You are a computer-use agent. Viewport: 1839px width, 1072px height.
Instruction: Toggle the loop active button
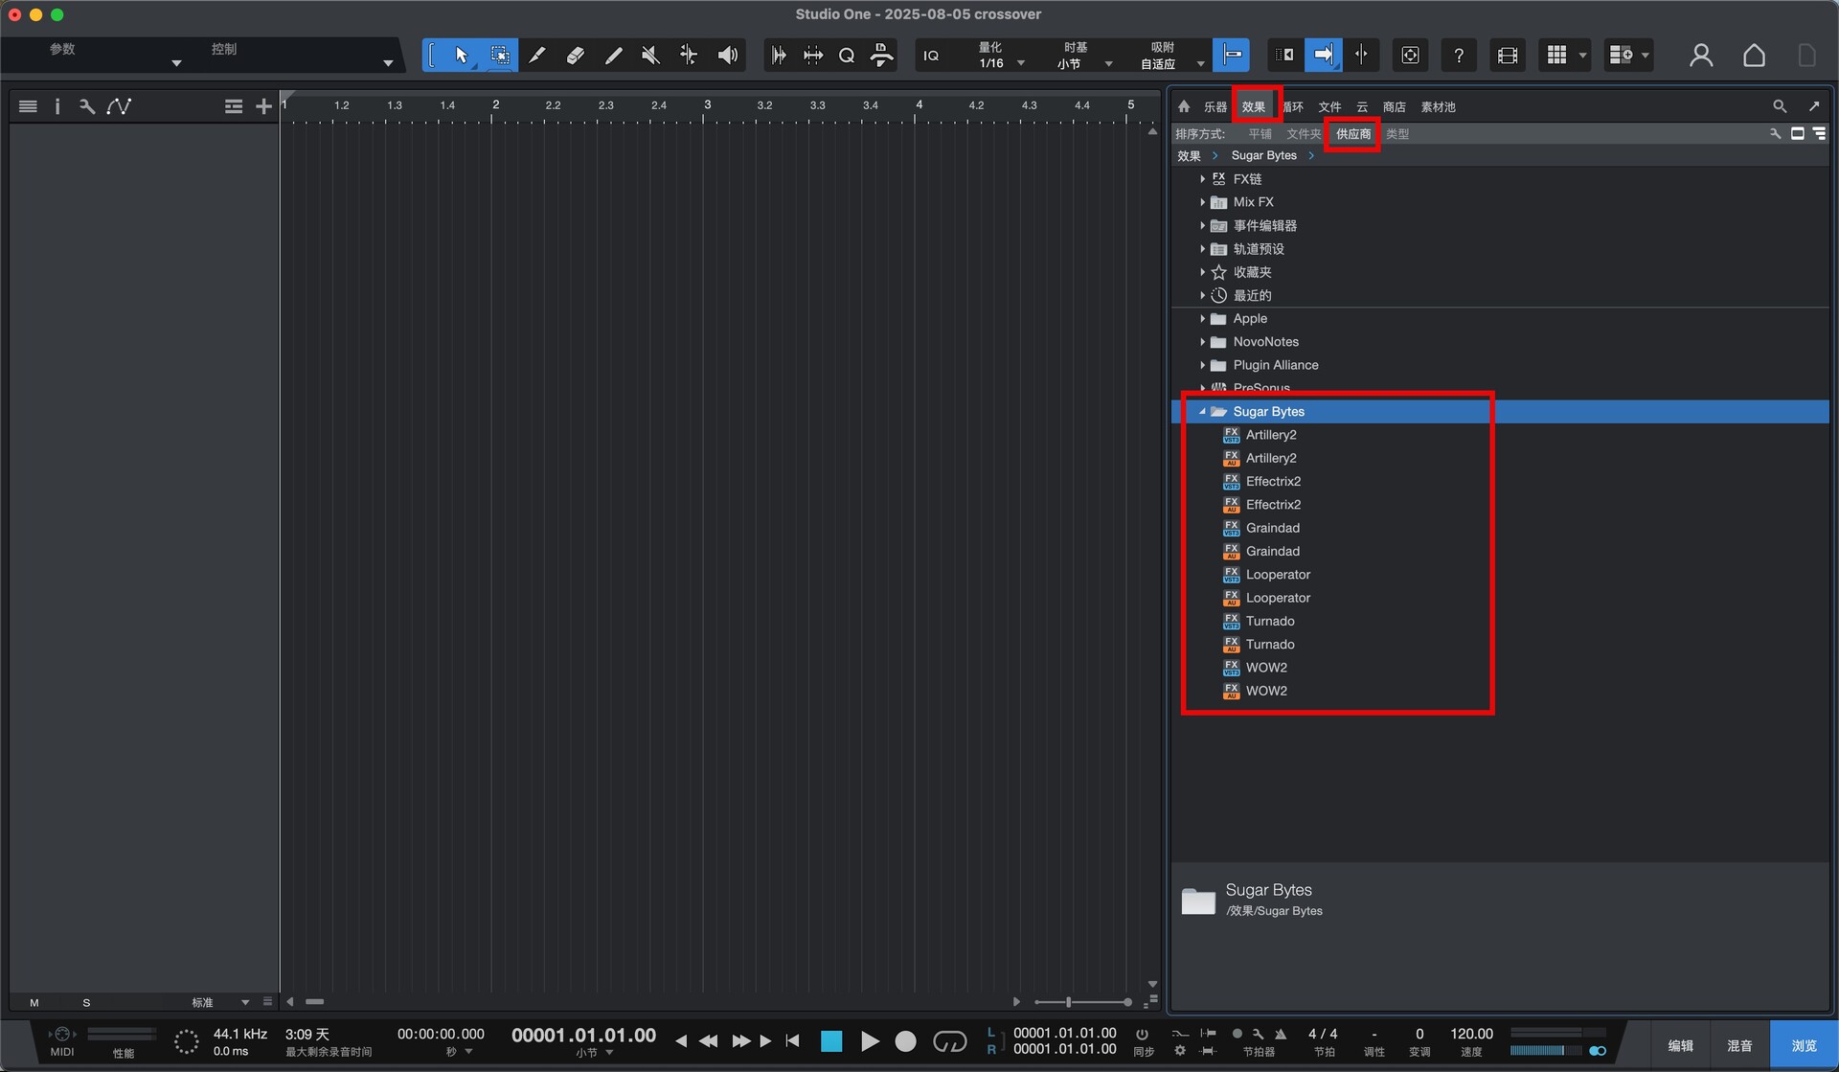(949, 1041)
